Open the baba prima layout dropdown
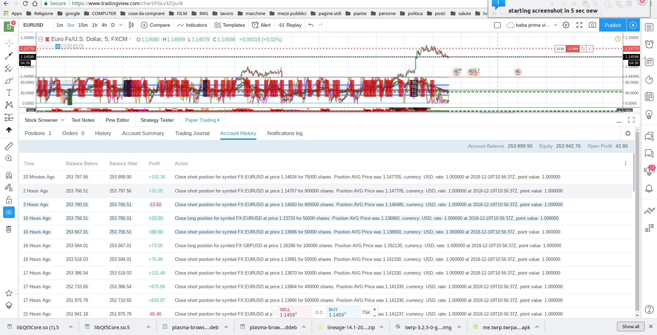This screenshot has height=335, width=657. pyautogui.click(x=555, y=25)
